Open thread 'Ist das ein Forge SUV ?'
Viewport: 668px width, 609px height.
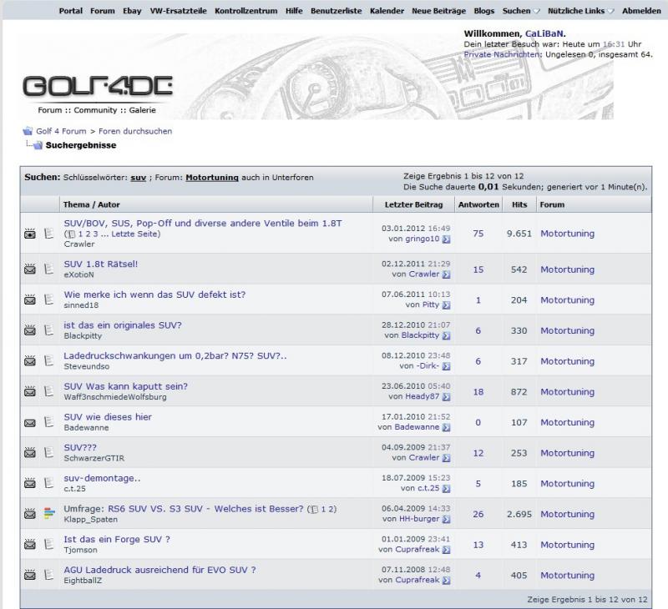pyautogui.click(x=117, y=539)
